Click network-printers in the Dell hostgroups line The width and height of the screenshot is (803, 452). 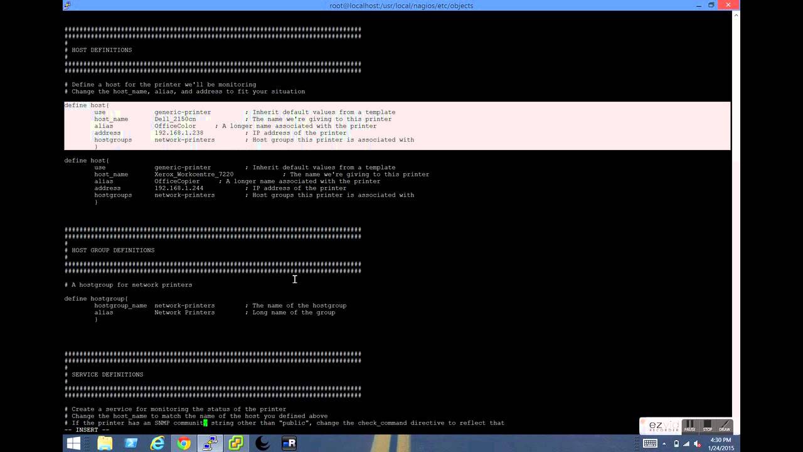pos(184,140)
